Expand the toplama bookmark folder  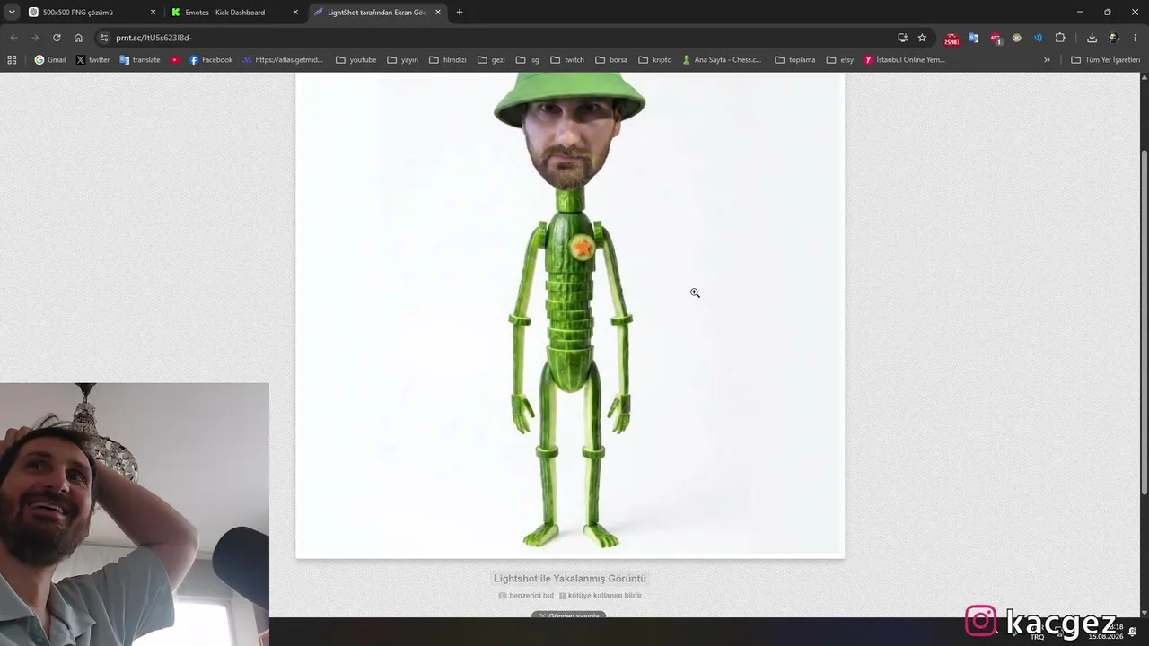[795, 60]
